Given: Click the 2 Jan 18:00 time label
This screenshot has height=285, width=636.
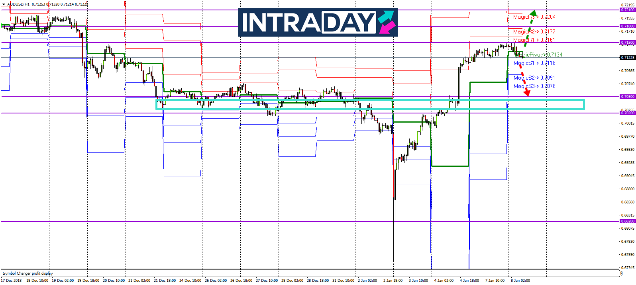Looking at the screenshot, I should (x=393, y=281).
